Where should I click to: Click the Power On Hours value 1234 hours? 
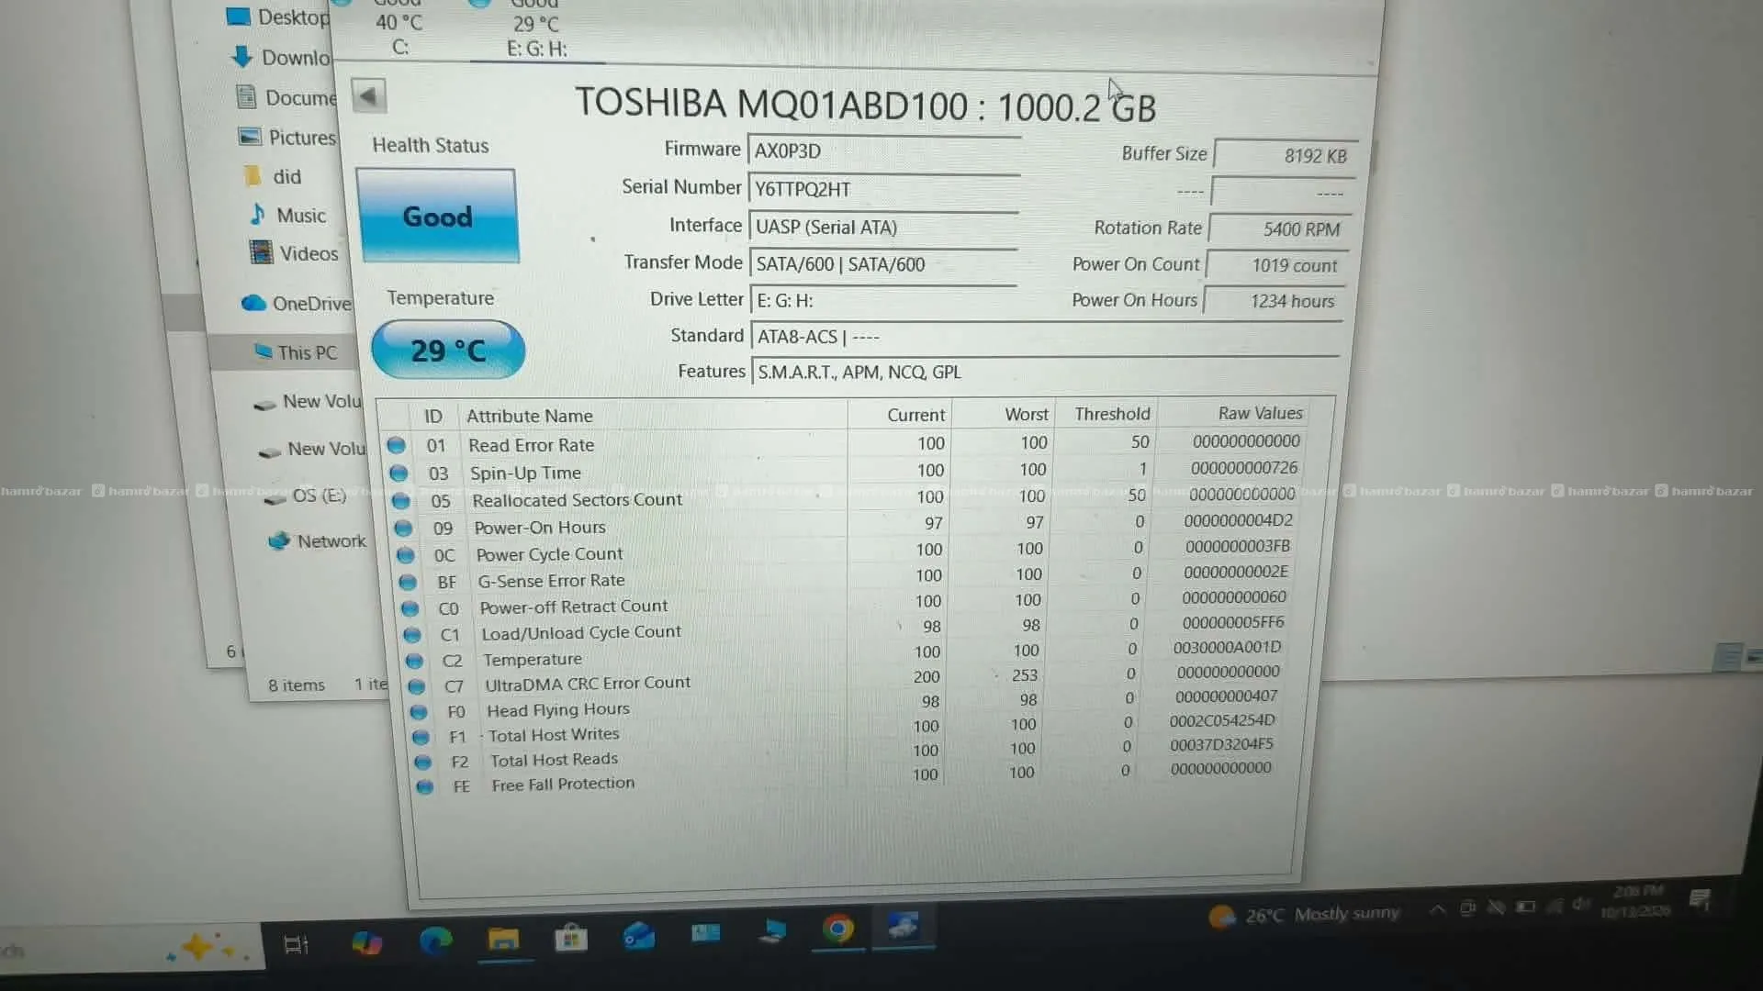[1275, 301]
